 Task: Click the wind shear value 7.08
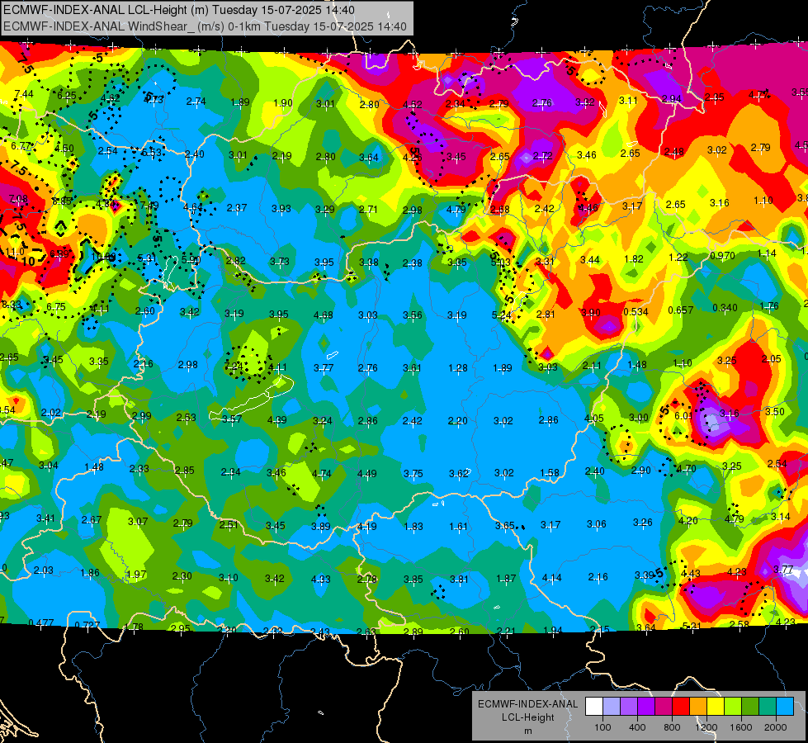coord(18,198)
